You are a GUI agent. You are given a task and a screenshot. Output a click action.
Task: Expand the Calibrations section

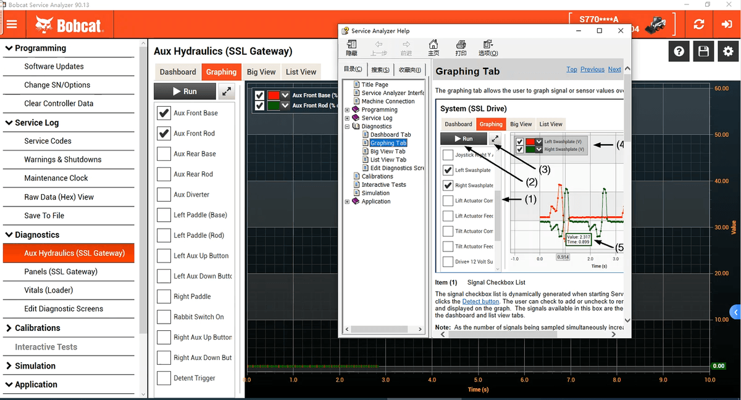[x=9, y=328]
